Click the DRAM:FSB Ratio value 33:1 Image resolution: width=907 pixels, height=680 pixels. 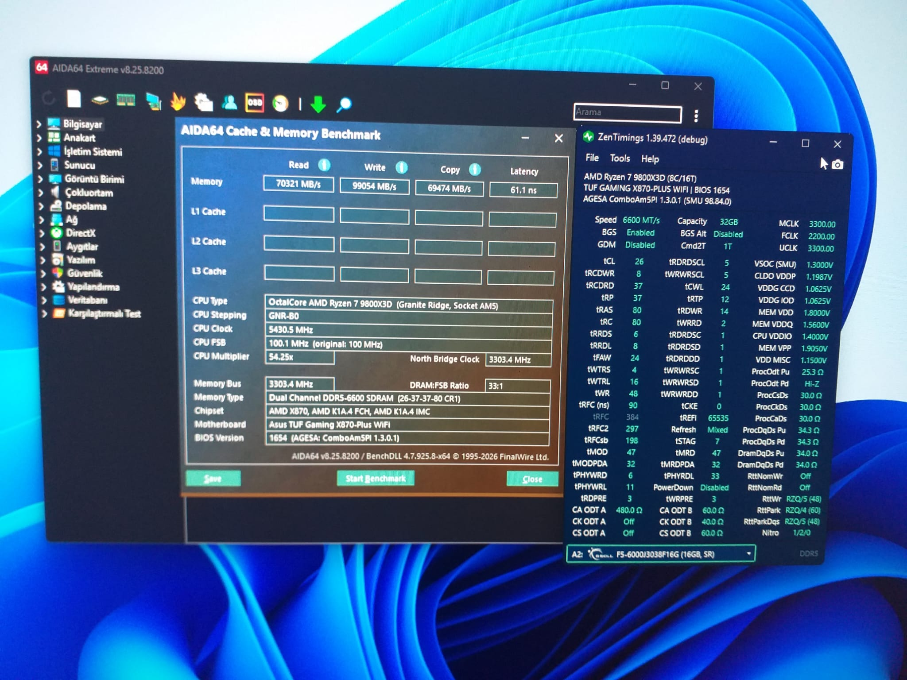click(x=518, y=386)
